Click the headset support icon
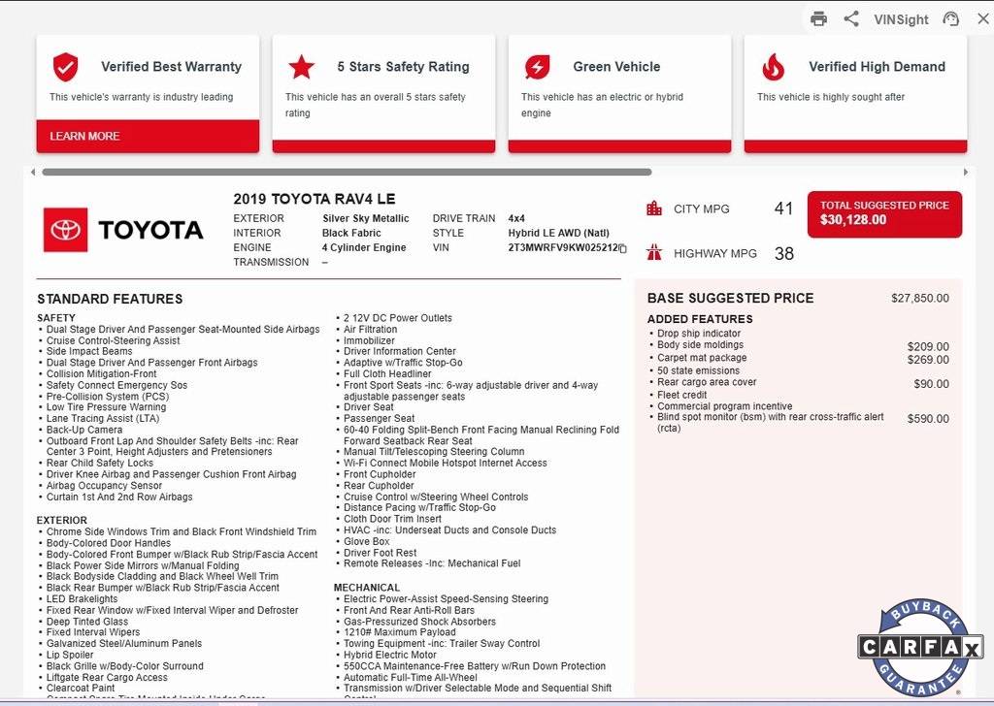Image resolution: width=994 pixels, height=706 pixels. click(951, 19)
